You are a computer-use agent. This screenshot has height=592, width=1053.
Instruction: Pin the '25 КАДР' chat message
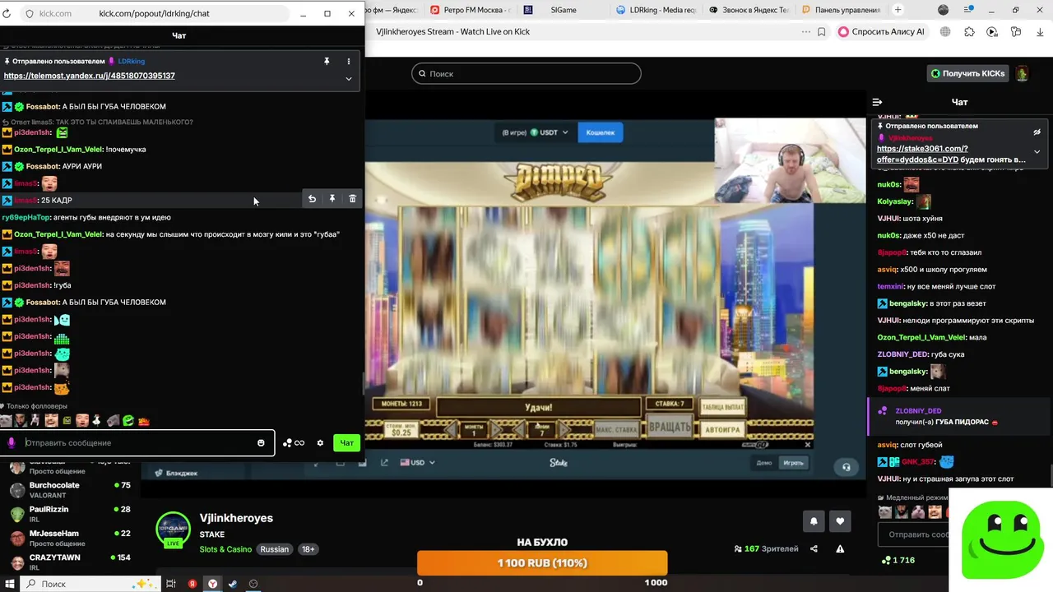[x=332, y=198]
